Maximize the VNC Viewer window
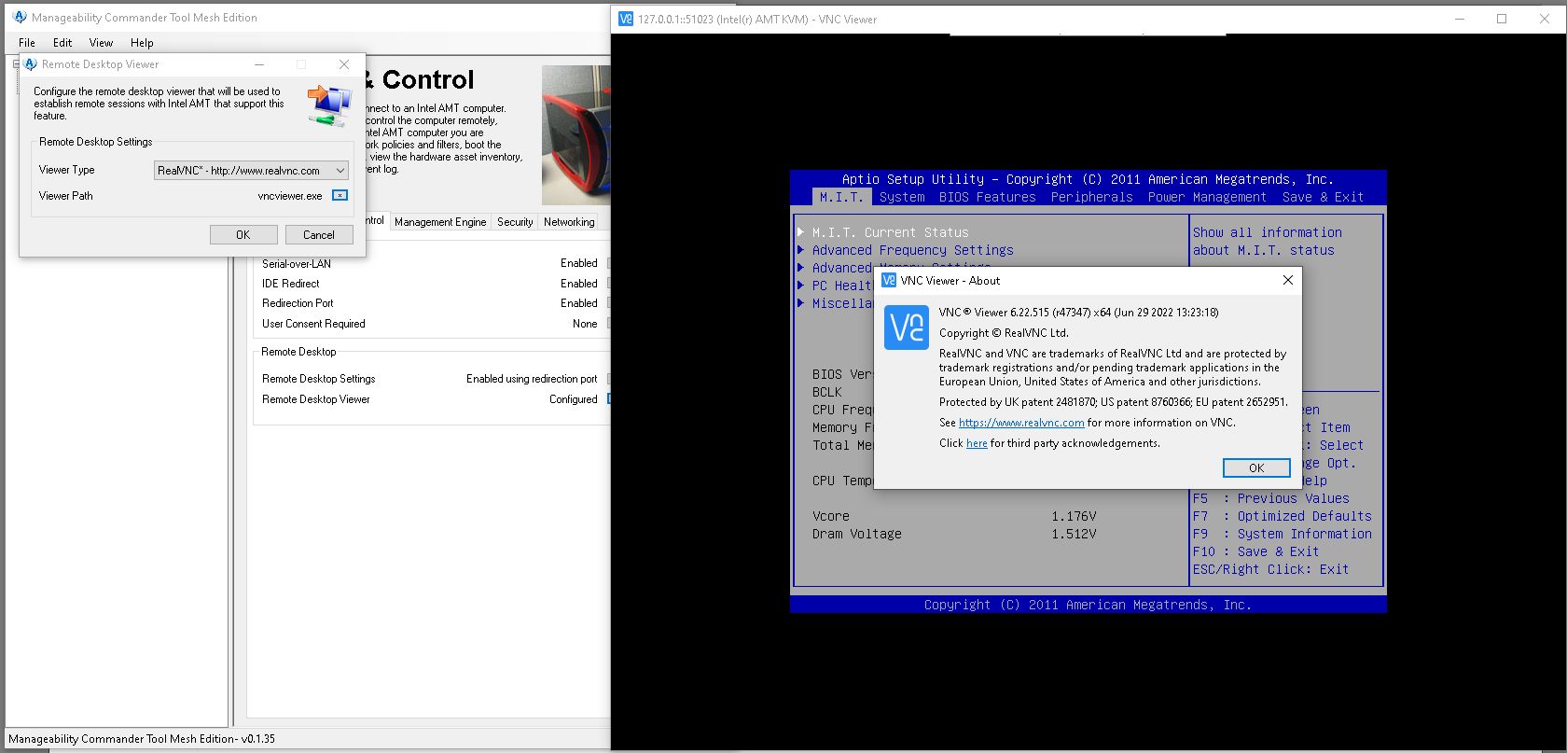The height and width of the screenshot is (753, 1567). [x=1502, y=19]
